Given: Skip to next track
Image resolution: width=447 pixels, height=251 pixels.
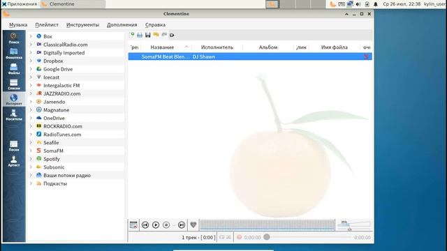Looking at the screenshot, I should pyautogui.click(x=182, y=225).
